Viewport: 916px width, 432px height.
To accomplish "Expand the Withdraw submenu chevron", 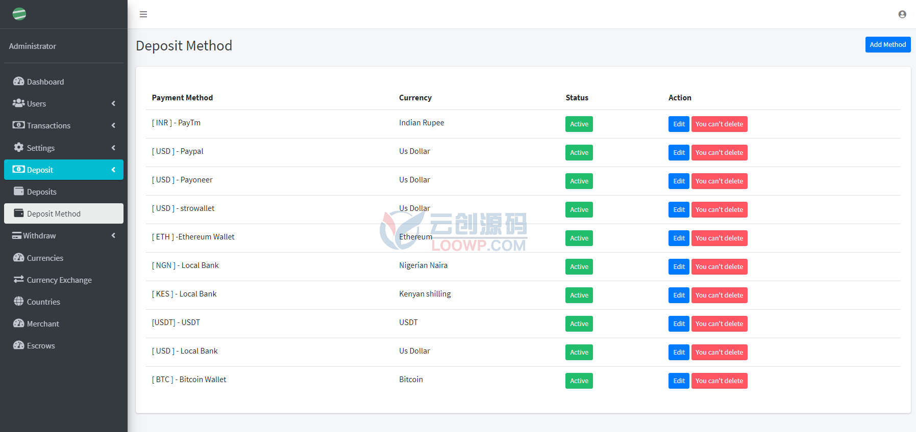I will click(113, 235).
